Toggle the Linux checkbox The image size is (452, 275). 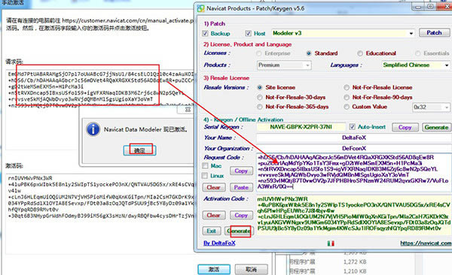pyautogui.click(x=205, y=176)
